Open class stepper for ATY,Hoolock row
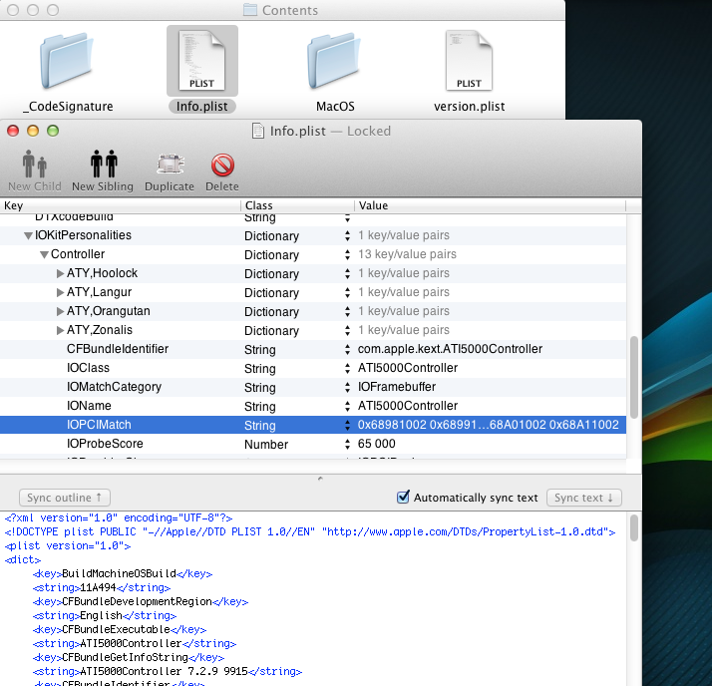712x686 pixels. [x=347, y=273]
